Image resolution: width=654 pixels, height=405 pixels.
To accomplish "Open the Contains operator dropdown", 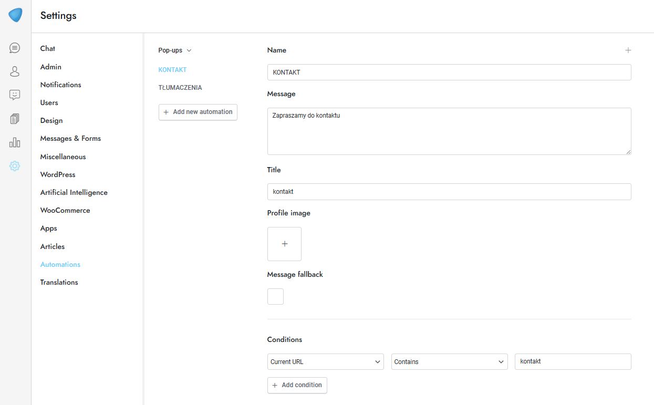I will click(449, 361).
